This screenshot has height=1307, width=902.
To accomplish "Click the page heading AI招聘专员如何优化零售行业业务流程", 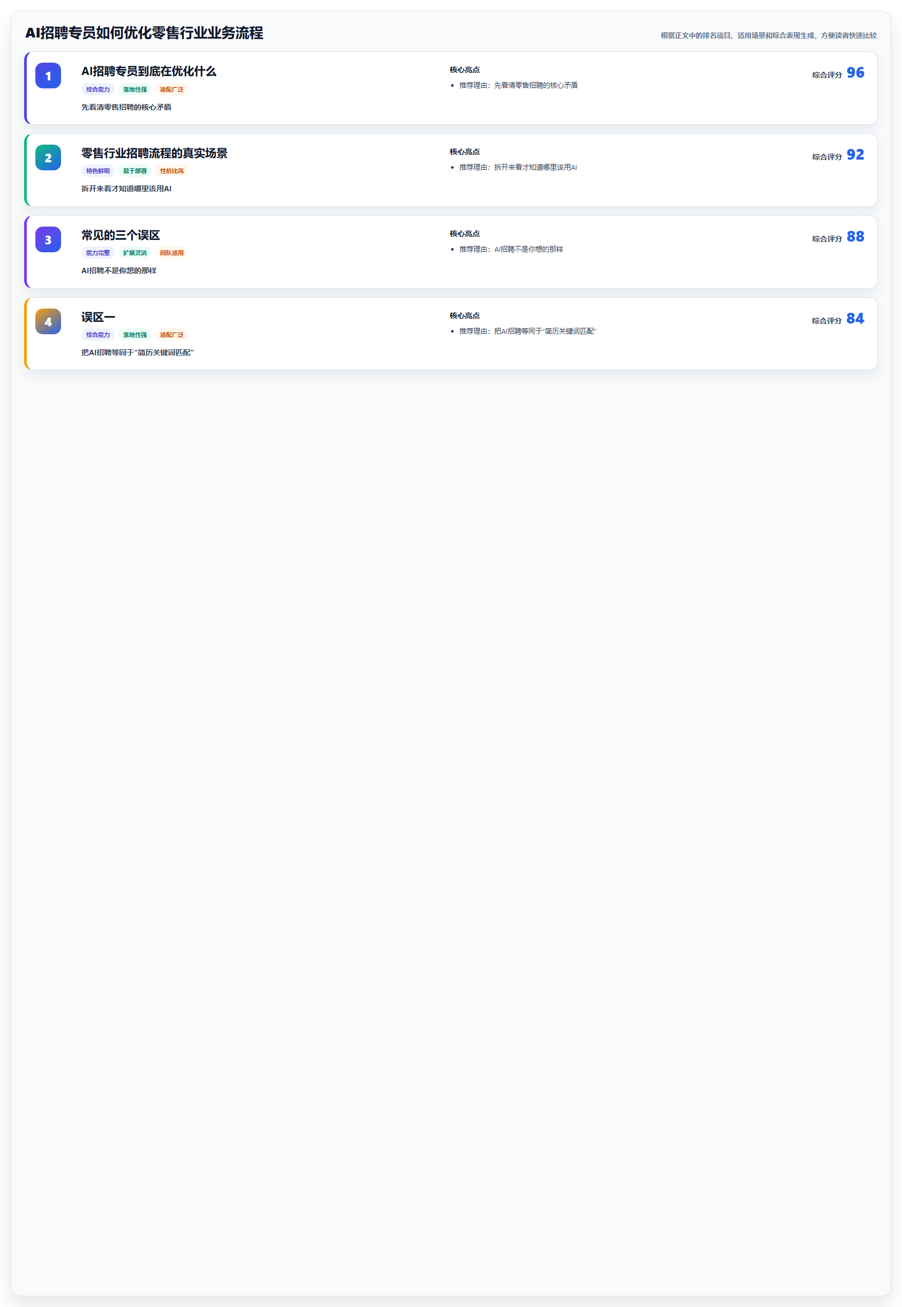I will (144, 33).
